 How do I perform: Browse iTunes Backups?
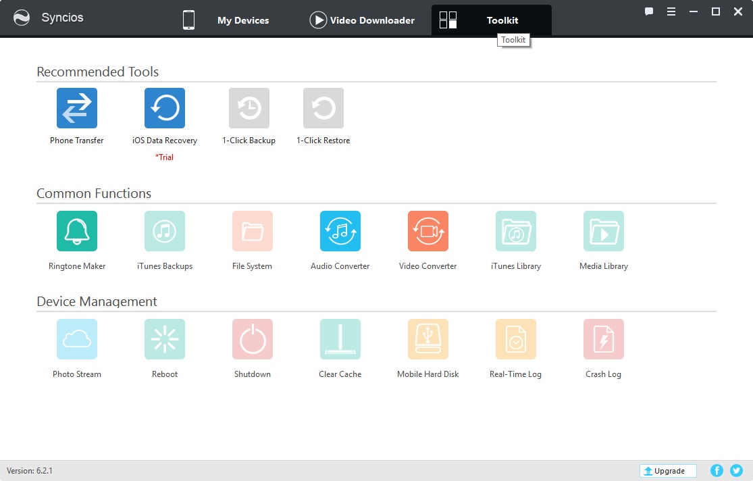pyautogui.click(x=164, y=230)
